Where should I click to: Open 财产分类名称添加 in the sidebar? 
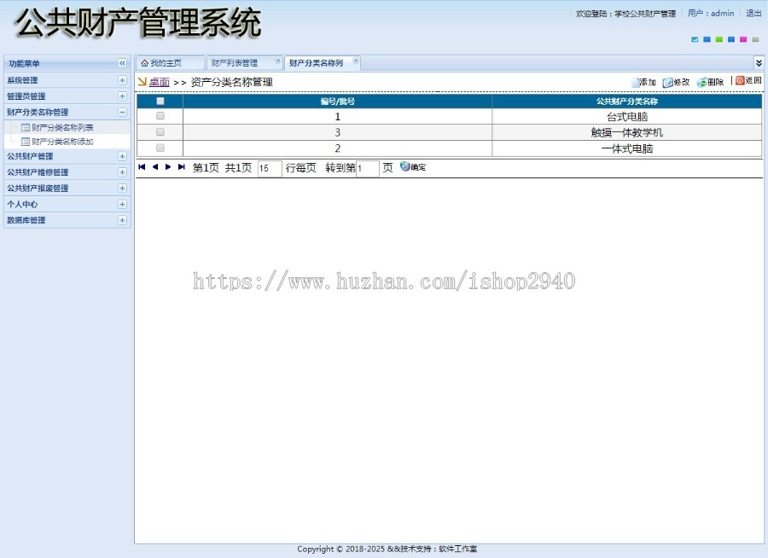coord(62,142)
